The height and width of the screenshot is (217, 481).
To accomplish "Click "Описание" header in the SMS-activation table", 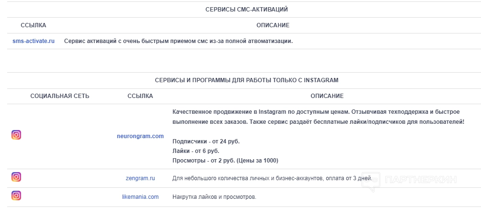I will pyautogui.click(x=273, y=25).
